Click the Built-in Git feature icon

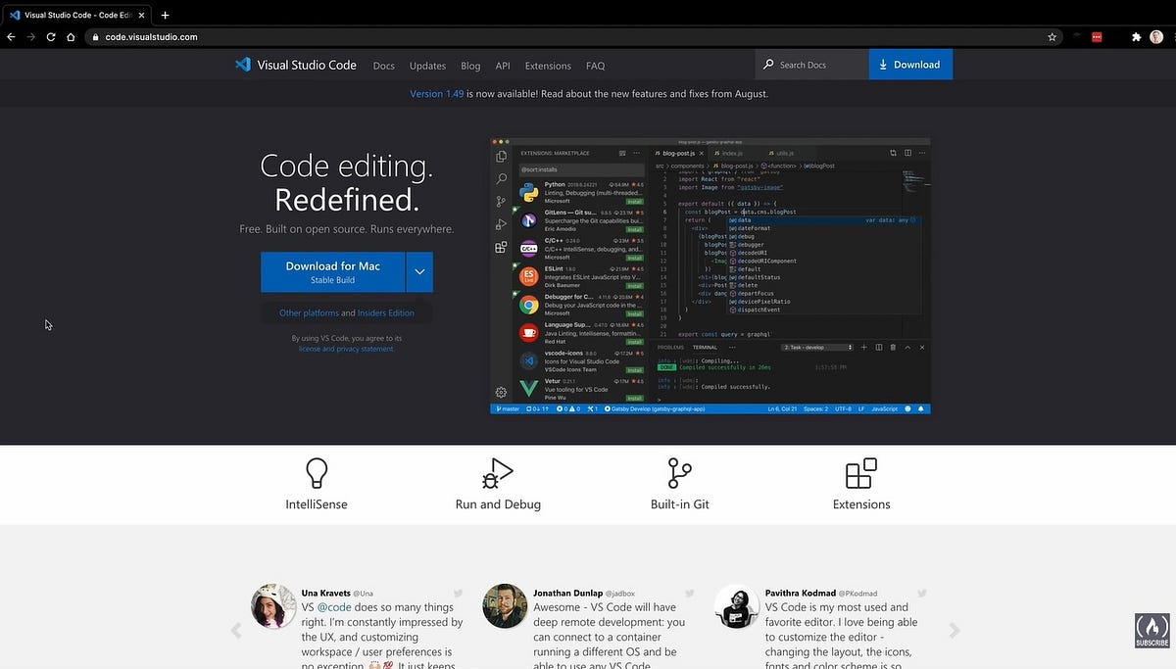(679, 473)
